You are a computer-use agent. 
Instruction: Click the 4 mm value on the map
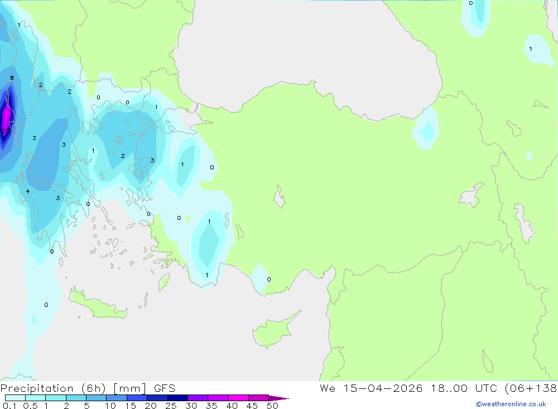click(27, 191)
